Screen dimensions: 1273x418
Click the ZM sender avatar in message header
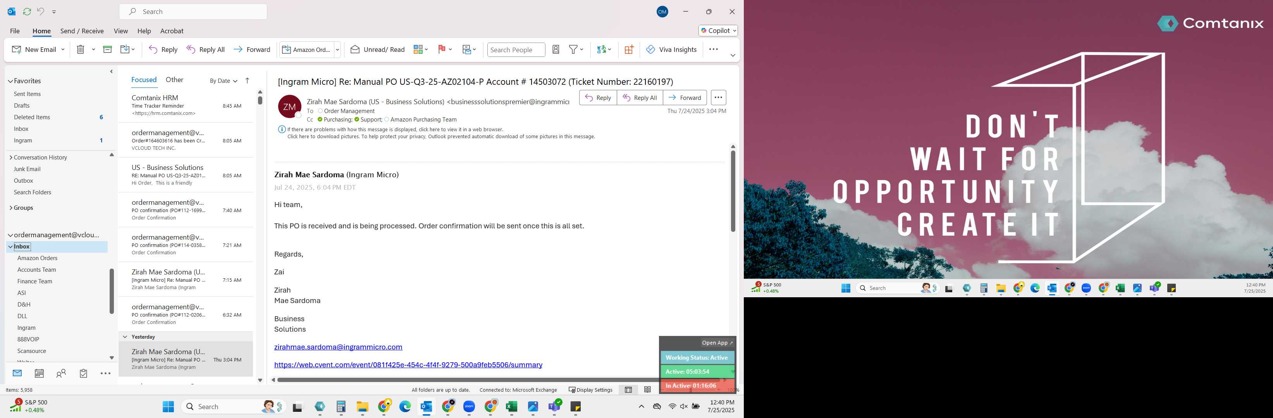[x=290, y=106]
